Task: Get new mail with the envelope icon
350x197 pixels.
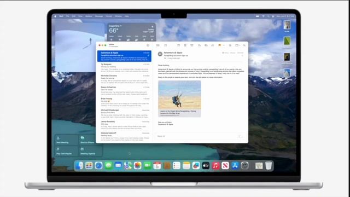Action: (x=158, y=45)
